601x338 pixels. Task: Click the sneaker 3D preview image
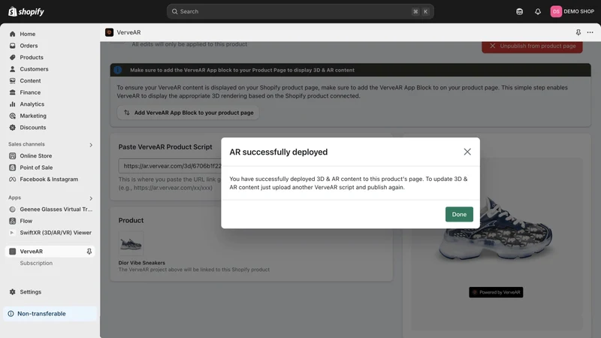pos(497,230)
